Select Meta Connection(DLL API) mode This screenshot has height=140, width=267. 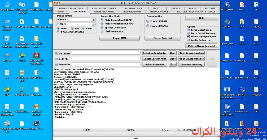pos(102,24)
